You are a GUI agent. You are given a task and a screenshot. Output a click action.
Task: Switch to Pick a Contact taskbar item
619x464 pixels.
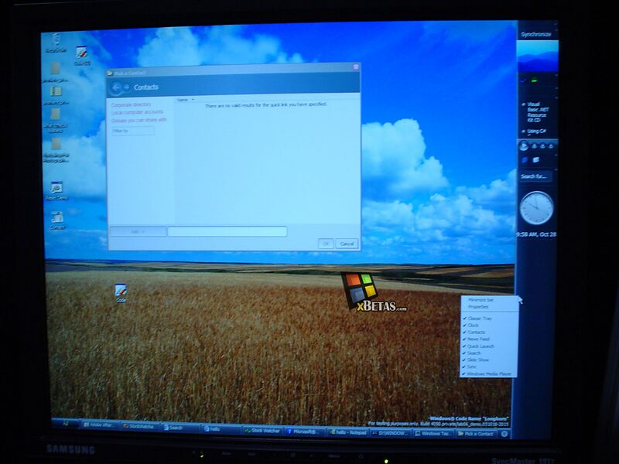pyautogui.click(x=476, y=434)
